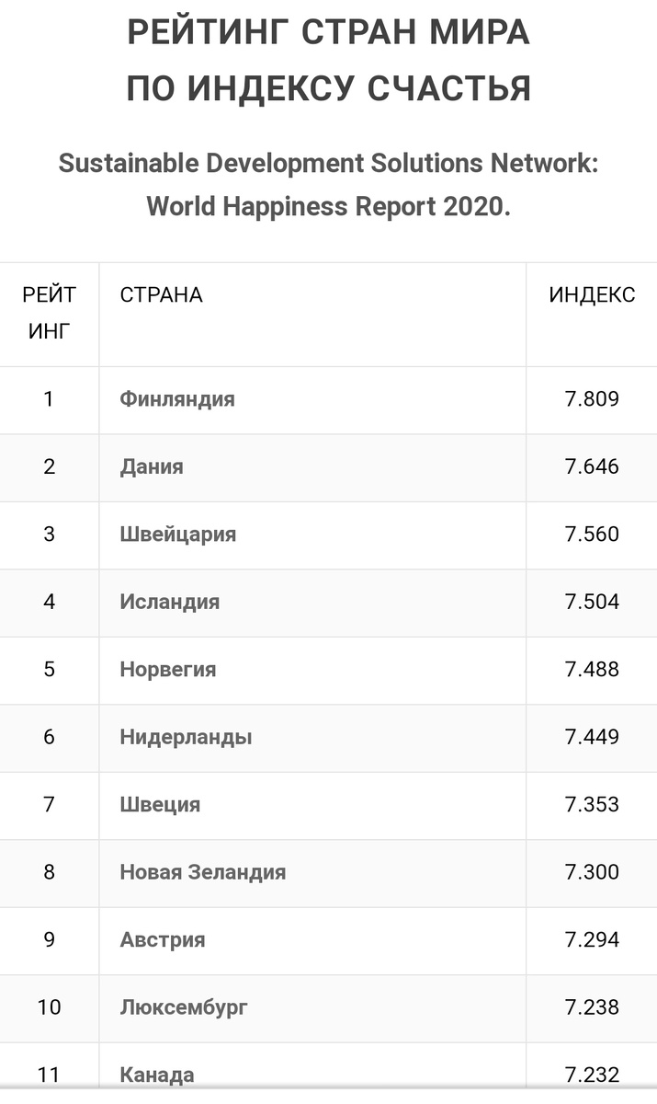Click the Швейцария table entry

point(178,535)
